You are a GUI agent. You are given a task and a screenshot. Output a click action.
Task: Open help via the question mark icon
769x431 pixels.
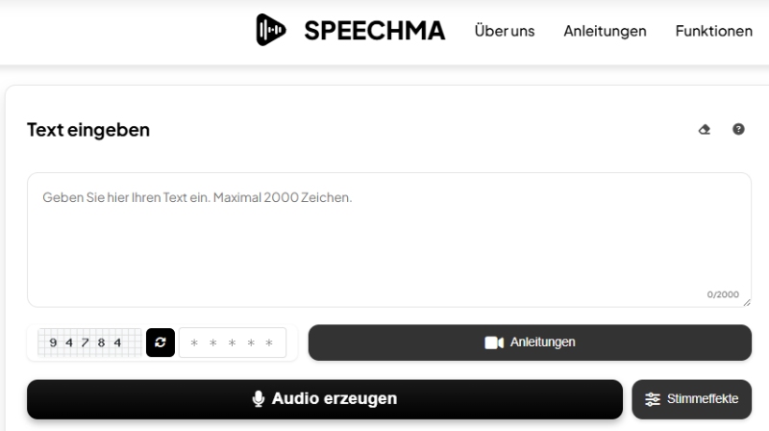[738, 129]
